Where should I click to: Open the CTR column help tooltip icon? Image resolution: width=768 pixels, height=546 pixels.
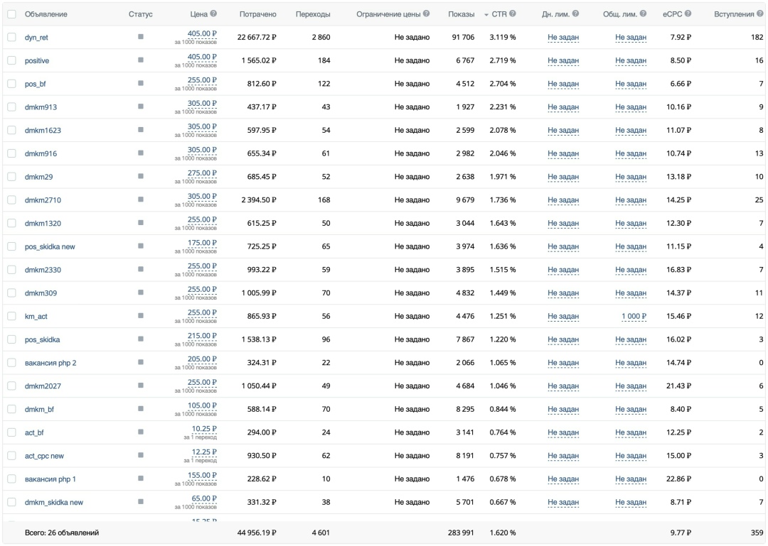pyautogui.click(x=513, y=14)
